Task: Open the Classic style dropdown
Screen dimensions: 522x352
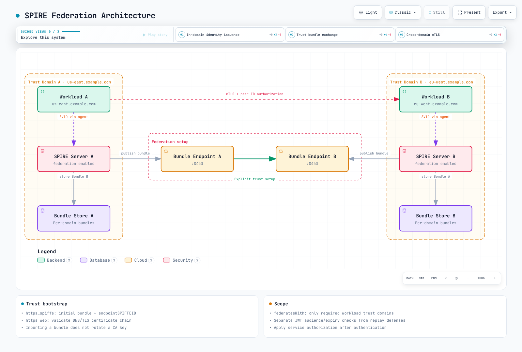Action: pyautogui.click(x=403, y=12)
